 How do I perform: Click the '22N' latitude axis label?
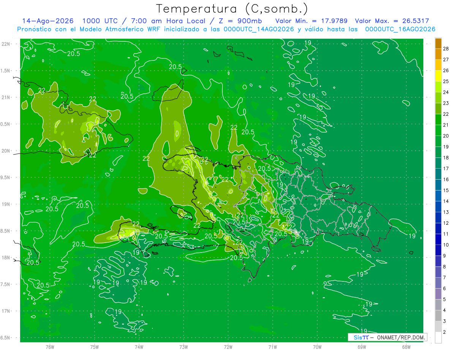(x=6, y=44)
